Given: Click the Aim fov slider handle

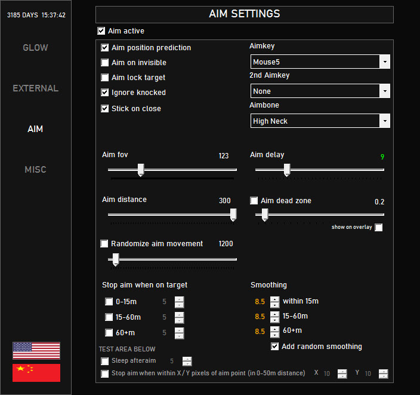Looking at the screenshot, I should 141,170.
